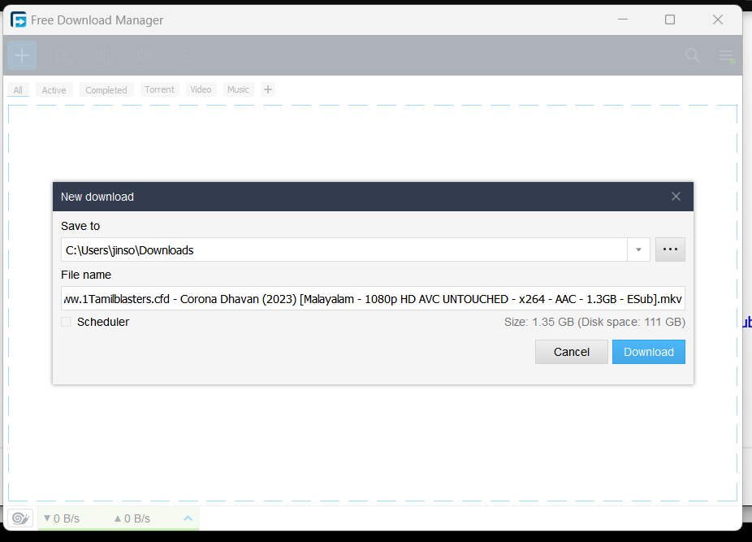752x542 pixels.
Task: Click the open folder toolbar icon
Action: click(x=184, y=56)
